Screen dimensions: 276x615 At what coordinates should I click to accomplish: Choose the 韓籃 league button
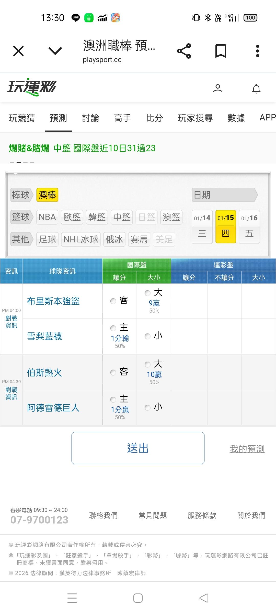point(97,217)
